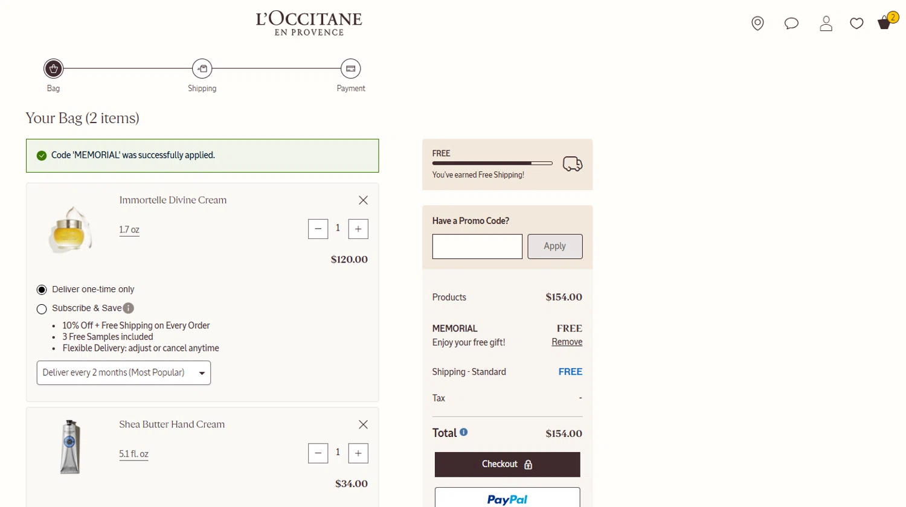906x507 pixels.
Task: Click the Tax row label
Action: coord(439,398)
